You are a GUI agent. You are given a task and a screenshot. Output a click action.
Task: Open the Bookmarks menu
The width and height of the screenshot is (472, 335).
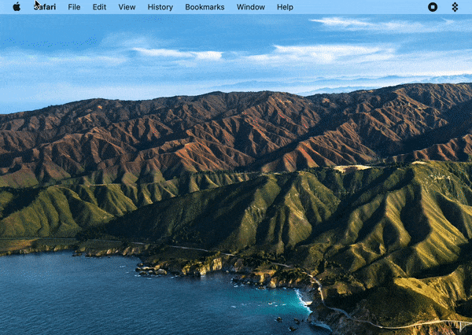pos(205,7)
